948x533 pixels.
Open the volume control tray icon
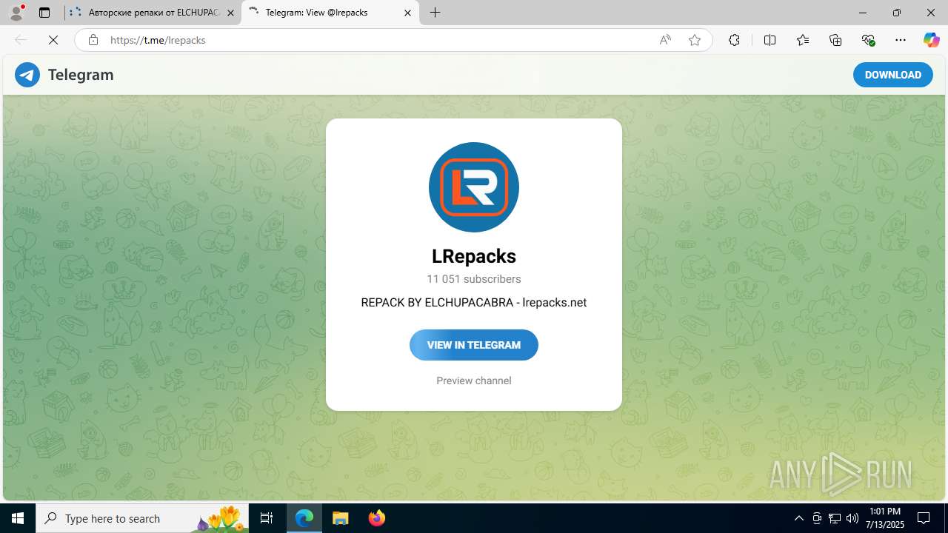coord(852,518)
